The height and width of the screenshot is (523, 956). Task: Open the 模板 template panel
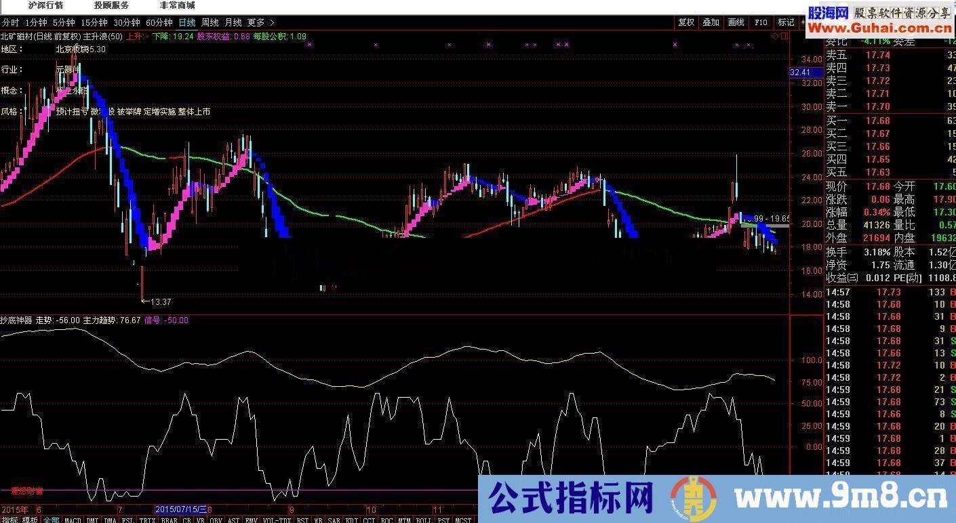pos(31,518)
